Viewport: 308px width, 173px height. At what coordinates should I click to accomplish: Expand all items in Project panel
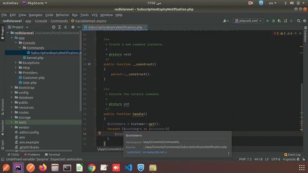60,27
